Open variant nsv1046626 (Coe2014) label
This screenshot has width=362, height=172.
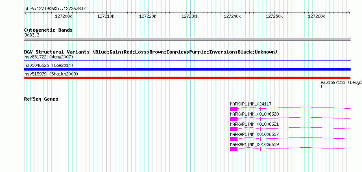[x=49, y=65]
